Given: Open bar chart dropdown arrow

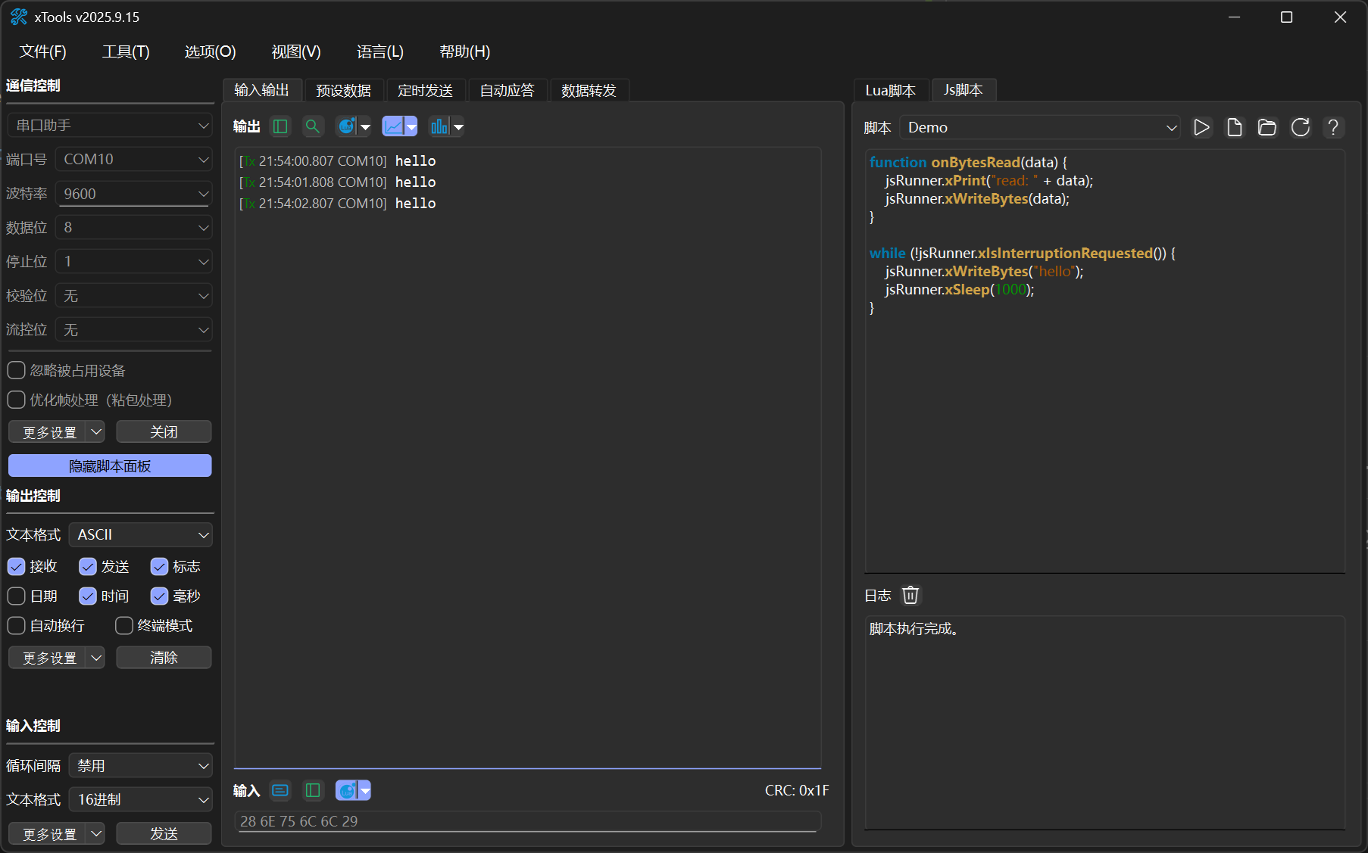Looking at the screenshot, I should [458, 127].
